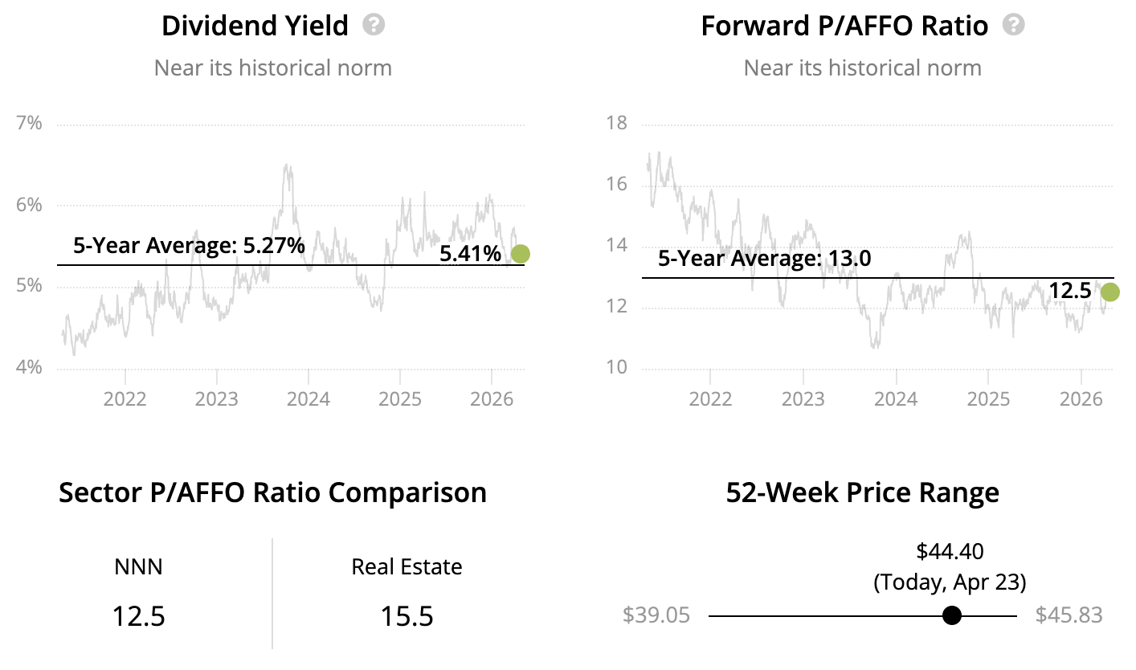
Task: Click the Forward P/AFFO Ratio heading
Action: (x=844, y=26)
